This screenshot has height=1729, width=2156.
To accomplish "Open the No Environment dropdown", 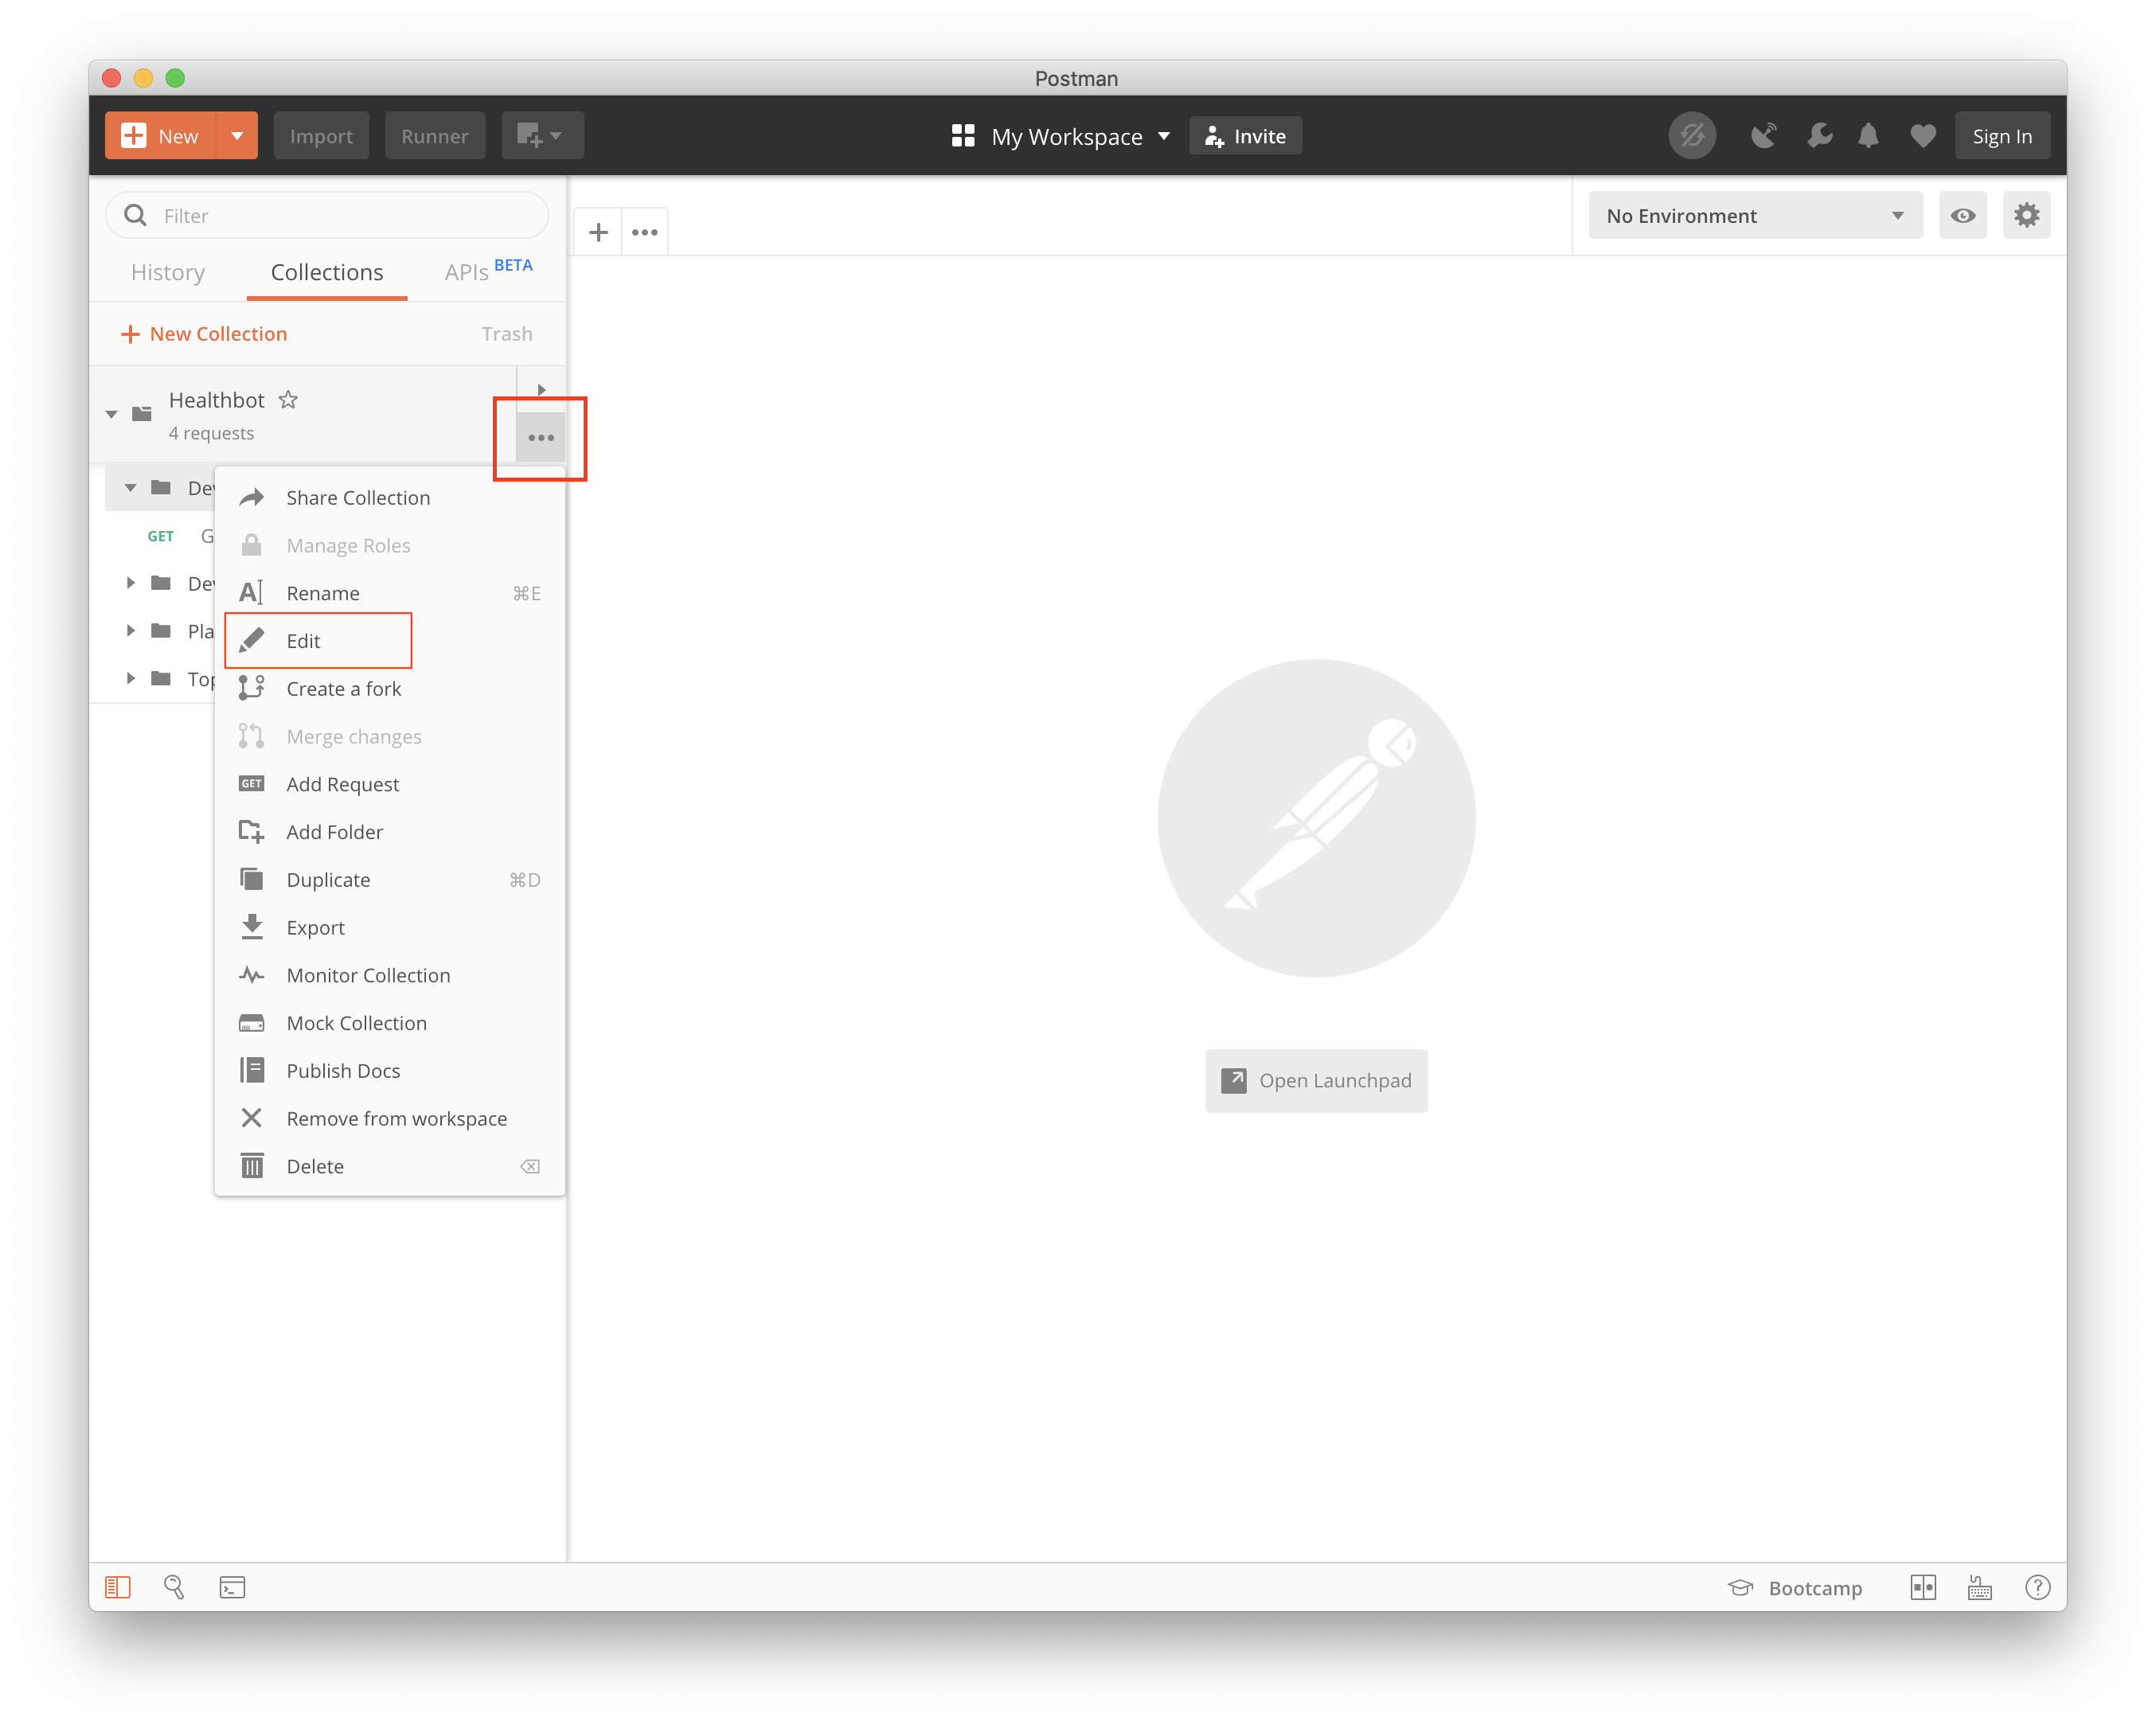I will click(1755, 215).
